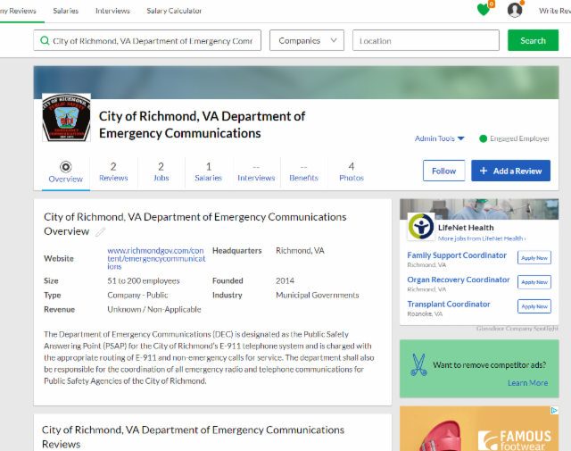571x451 pixels.
Task: Click the scissors icon in competitor ads box
Action: [418, 364]
